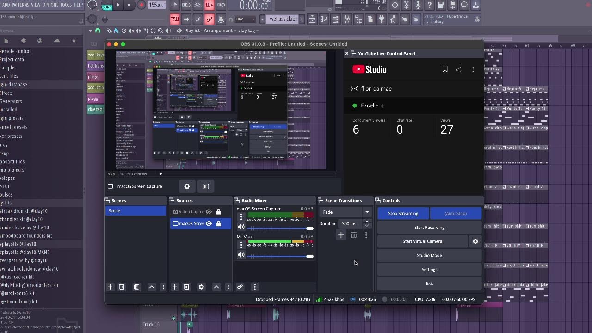Click share arrow in YouTube Studio panel
This screenshot has width=592, height=333.
click(x=459, y=69)
